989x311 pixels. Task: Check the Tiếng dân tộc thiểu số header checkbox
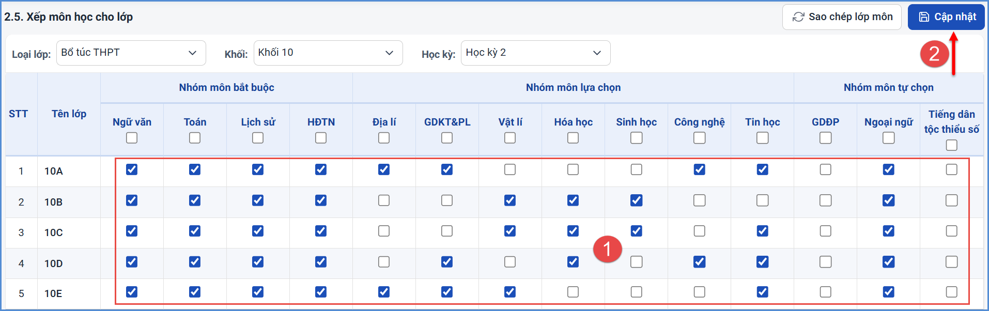pyautogui.click(x=952, y=145)
